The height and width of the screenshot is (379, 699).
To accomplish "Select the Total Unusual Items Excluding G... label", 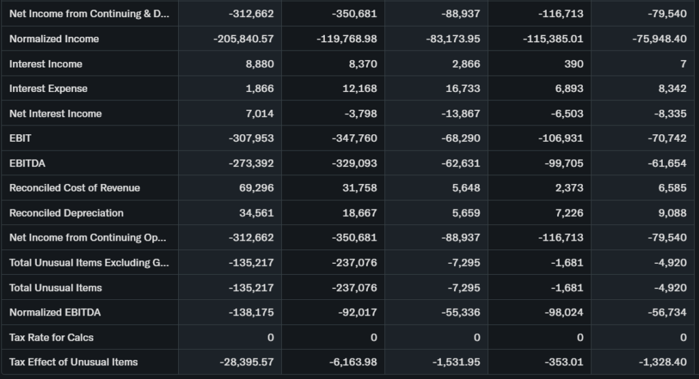I will [x=87, y=262].
